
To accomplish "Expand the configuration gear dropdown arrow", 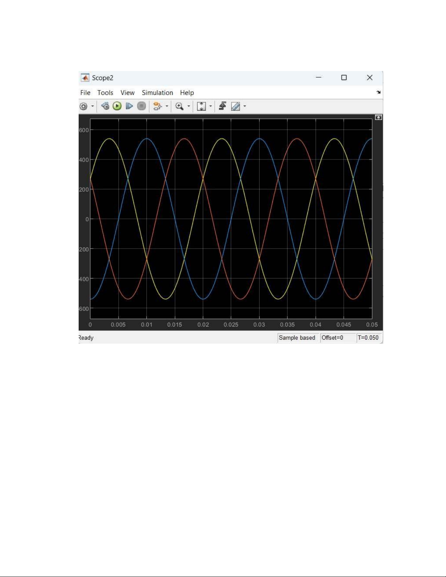I will (92, 106).
